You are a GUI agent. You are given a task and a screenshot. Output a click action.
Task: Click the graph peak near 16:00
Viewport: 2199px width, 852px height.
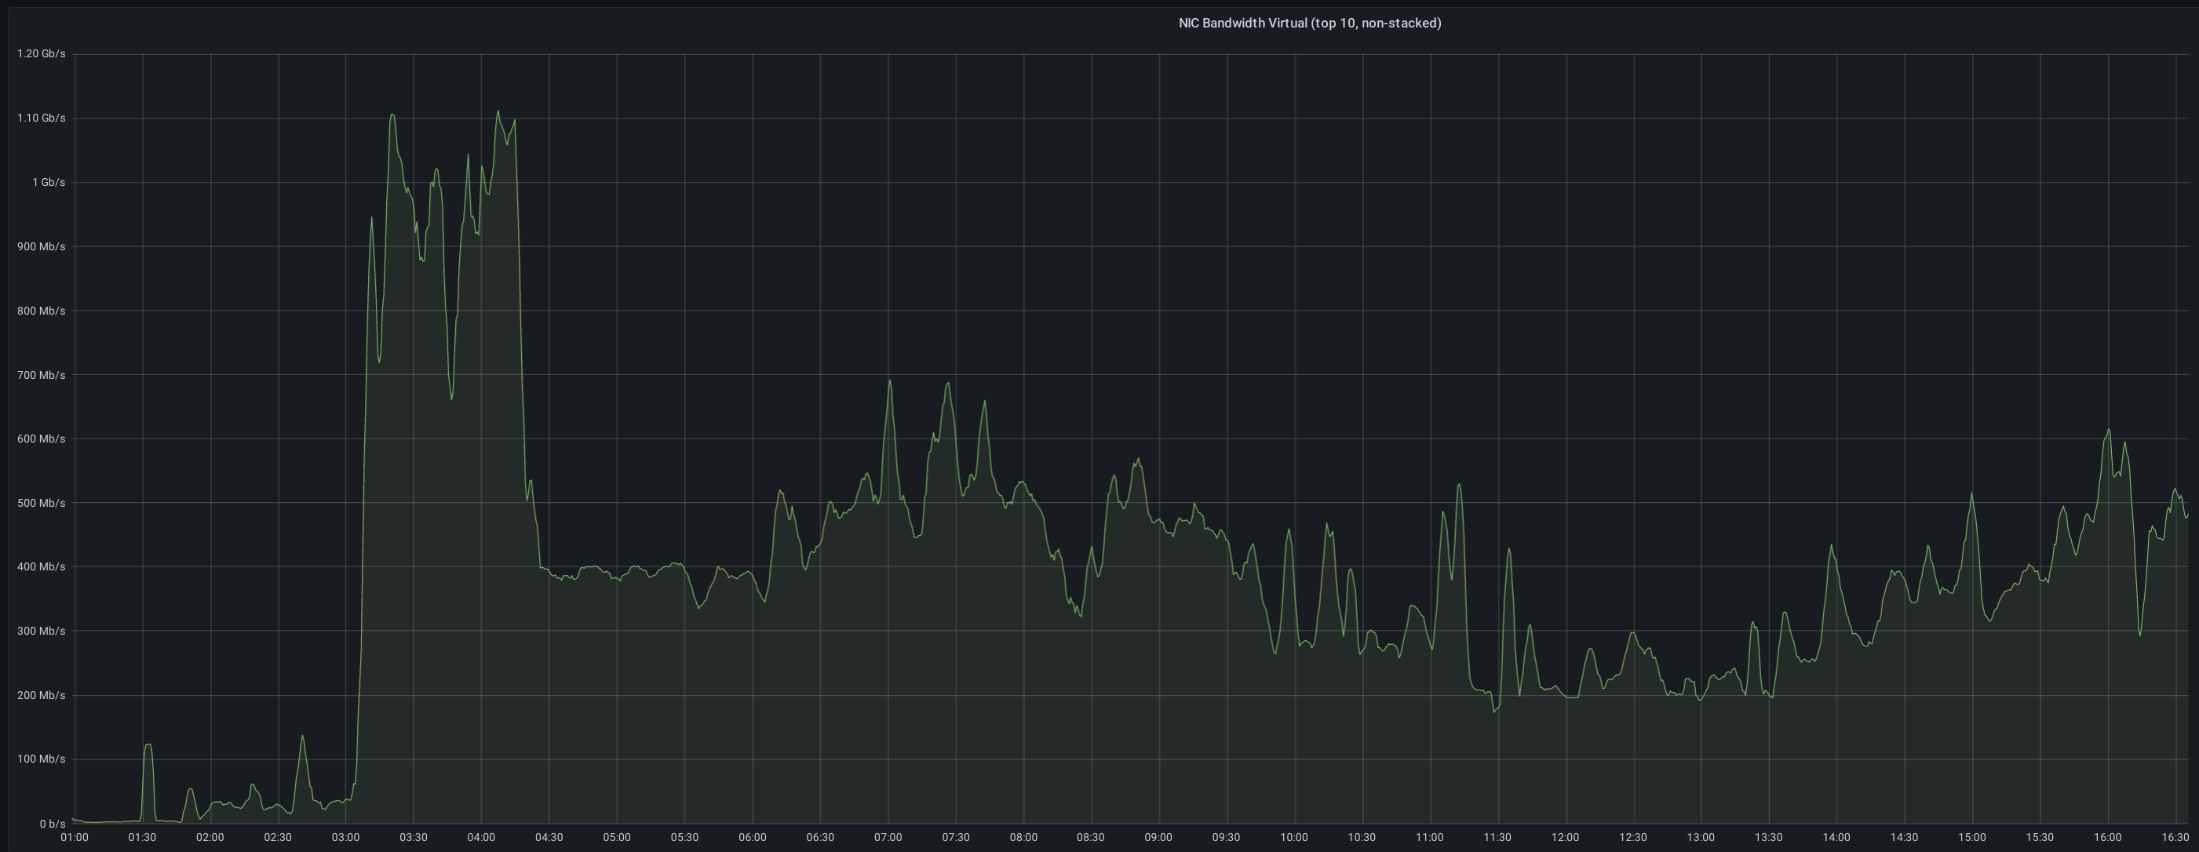(2109, 429)
